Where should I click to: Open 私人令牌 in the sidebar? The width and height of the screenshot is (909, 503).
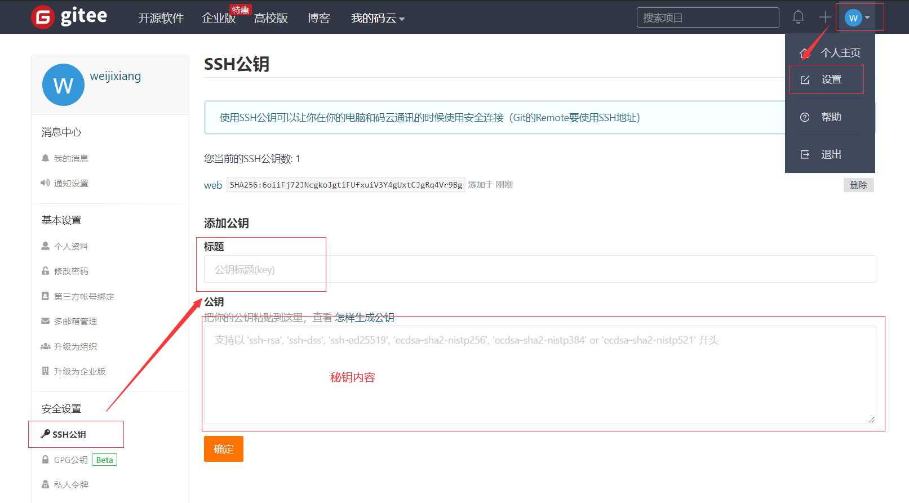pos(71,484)
